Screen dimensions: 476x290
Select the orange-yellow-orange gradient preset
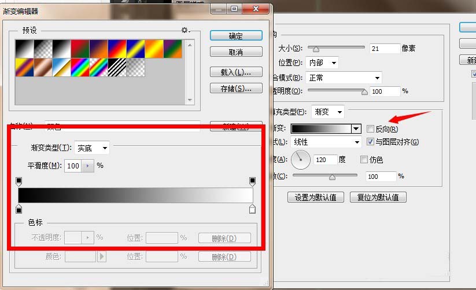point(154,49)
